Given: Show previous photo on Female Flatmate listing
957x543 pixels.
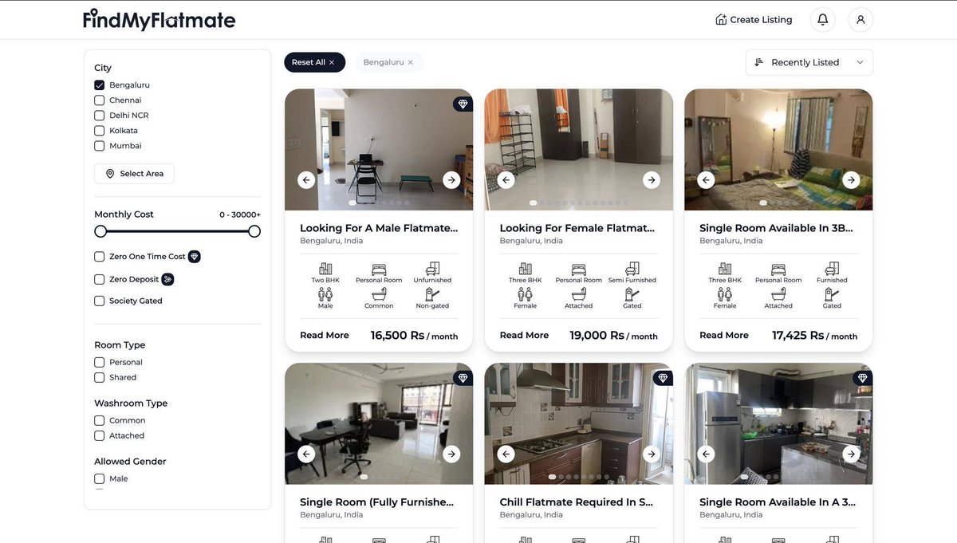Looking at the screenshot, I should point(506,180).
